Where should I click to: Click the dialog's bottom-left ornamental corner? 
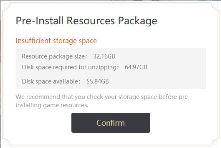(5, 143)
